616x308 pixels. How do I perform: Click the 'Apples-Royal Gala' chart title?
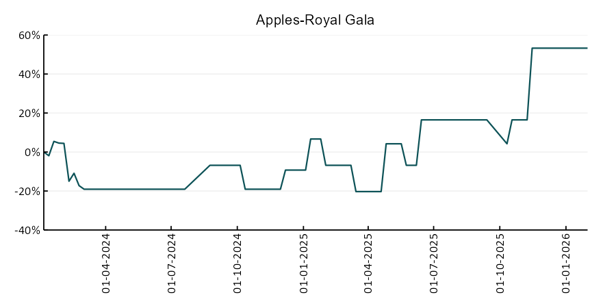(x=315, y=20)
